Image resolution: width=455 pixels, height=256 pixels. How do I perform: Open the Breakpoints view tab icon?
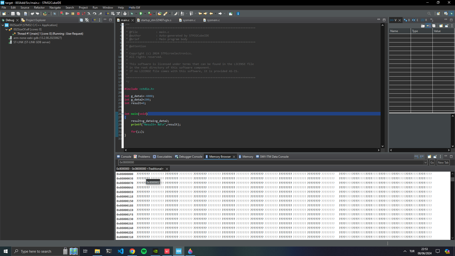click(407, 20)
